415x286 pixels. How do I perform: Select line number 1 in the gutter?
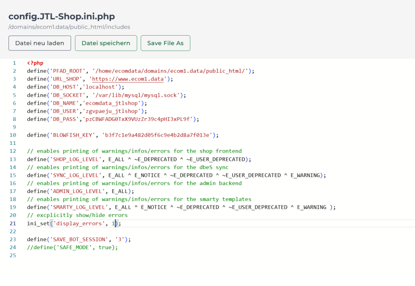pyautogui.click(x=14, y=63)
